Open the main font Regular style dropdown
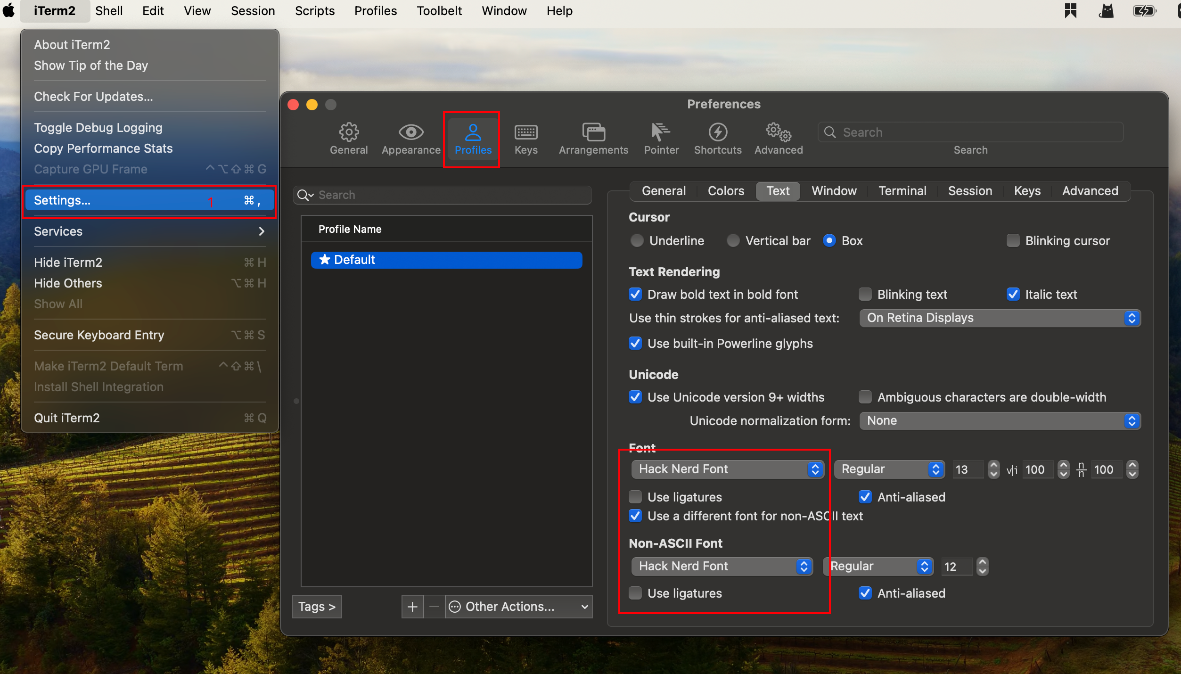Image resolution: width=1181 pixels, height=674 pixels. coord(889,469)
